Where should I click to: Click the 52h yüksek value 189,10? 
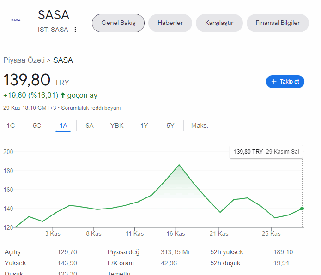tap(283, 252)
